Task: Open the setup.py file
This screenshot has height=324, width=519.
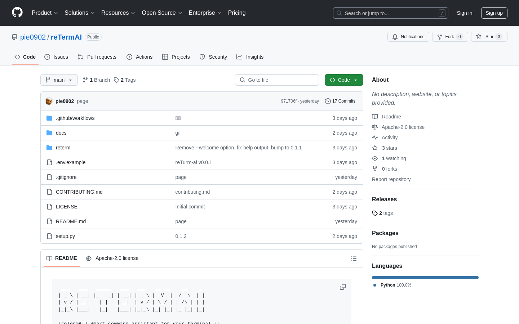Action: click(x=65, y=236)
